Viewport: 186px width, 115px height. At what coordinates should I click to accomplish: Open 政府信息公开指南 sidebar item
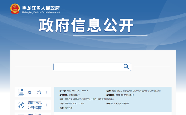(35, 105)
